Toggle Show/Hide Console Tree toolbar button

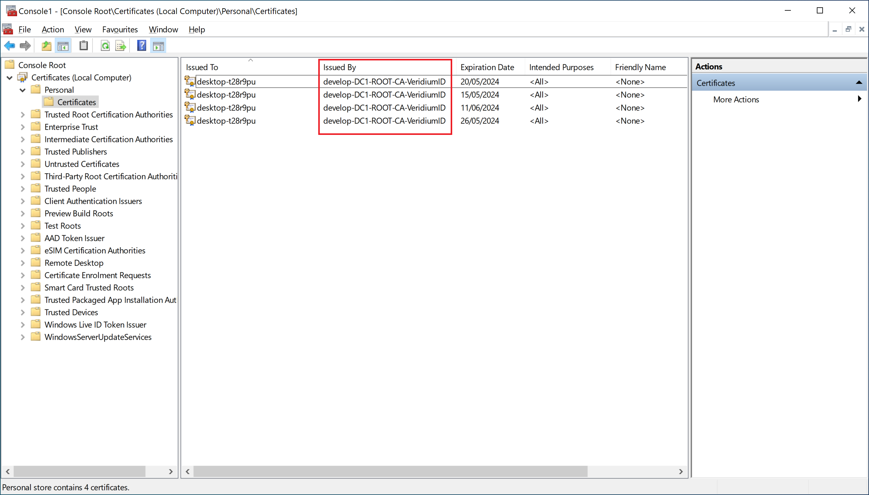63,45
